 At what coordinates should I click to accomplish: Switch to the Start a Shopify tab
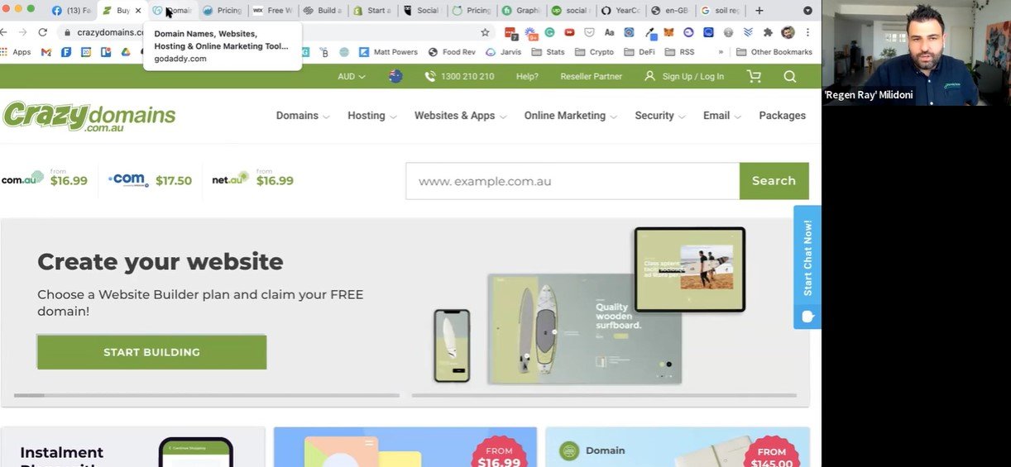[371, 11]
